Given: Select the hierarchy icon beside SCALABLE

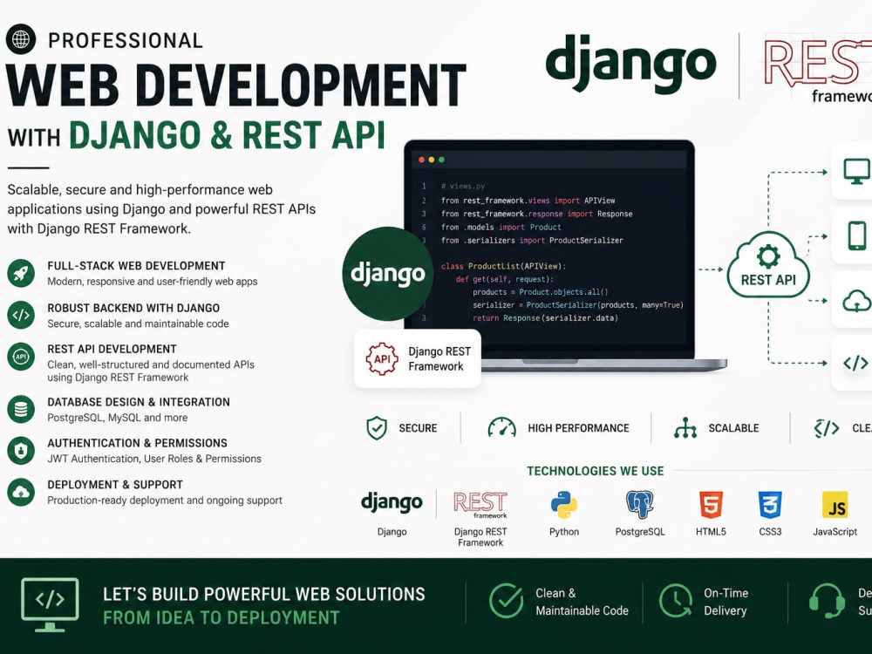Looking at the screenshot, I should 685,427.
